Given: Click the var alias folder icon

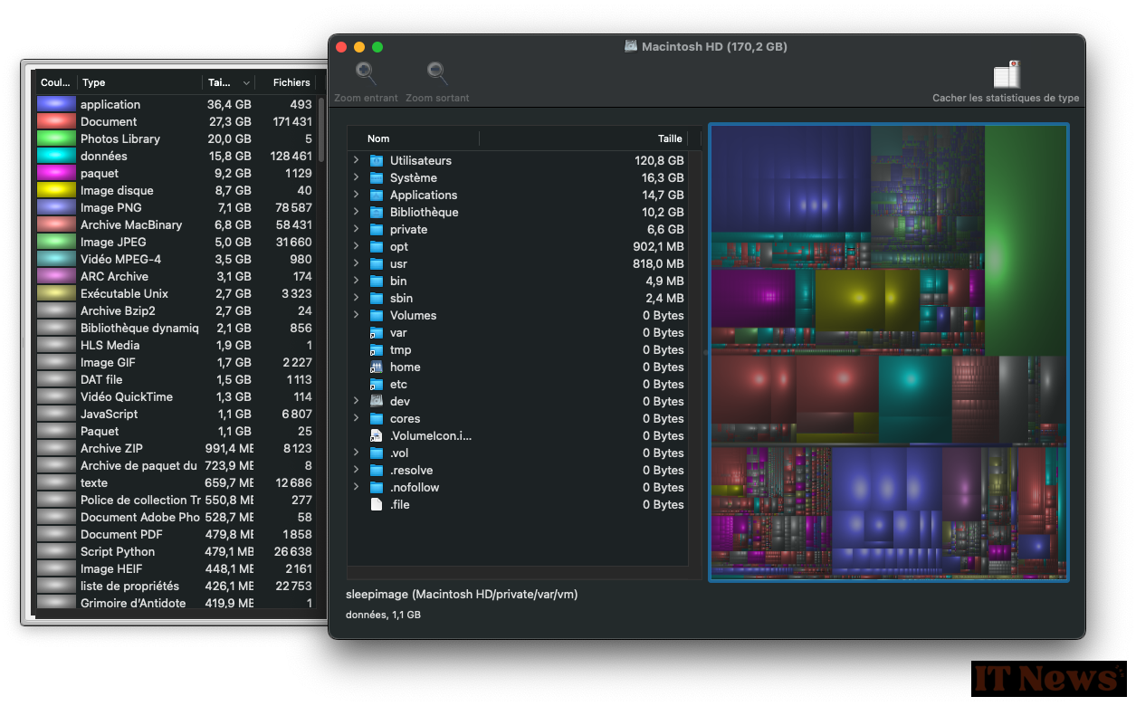Looking at the screenshot, I should pyautogui.click(x=377, y=332).
